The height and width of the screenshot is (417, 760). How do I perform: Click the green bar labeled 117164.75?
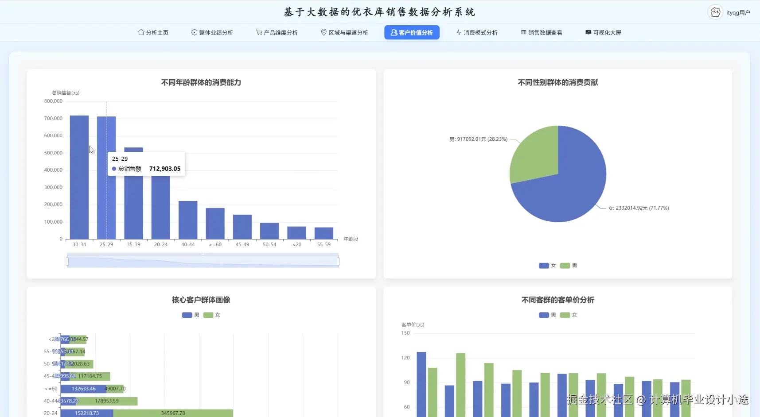click(x=90, y=376)
